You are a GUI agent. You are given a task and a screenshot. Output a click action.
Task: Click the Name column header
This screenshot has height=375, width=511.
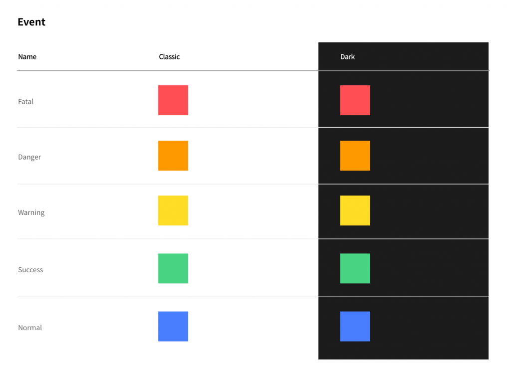coord(27,57)
